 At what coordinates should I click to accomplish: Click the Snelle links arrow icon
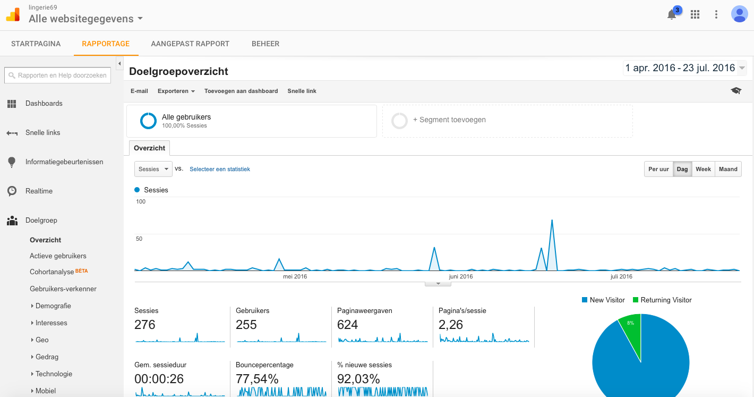click(x=12, y=133)
